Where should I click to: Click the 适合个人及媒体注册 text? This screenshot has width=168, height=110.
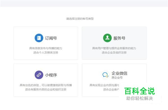(x=46, y=52)
